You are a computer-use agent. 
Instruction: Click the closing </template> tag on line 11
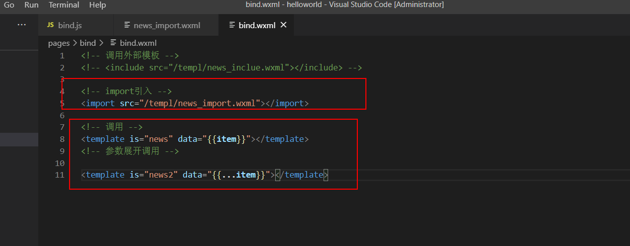click(302, 175)
